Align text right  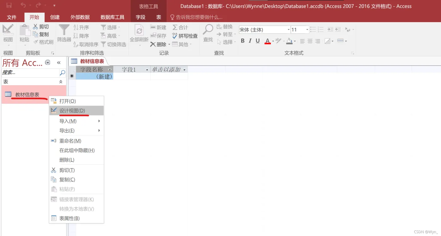[x=318, y=41]
